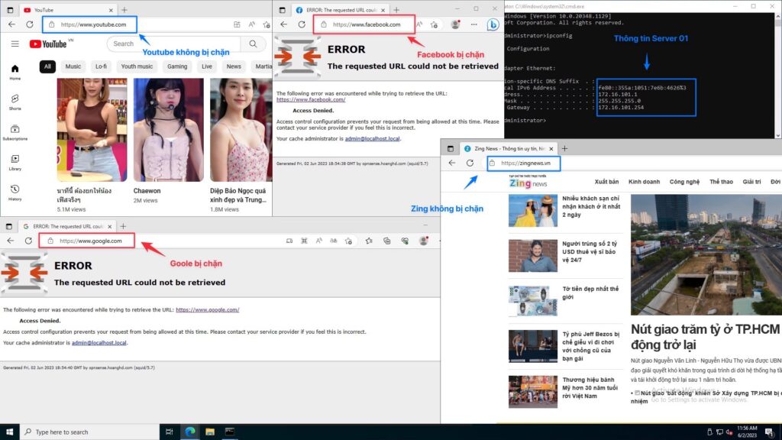Open Giải trí menu on Zing

coord(751,182)
